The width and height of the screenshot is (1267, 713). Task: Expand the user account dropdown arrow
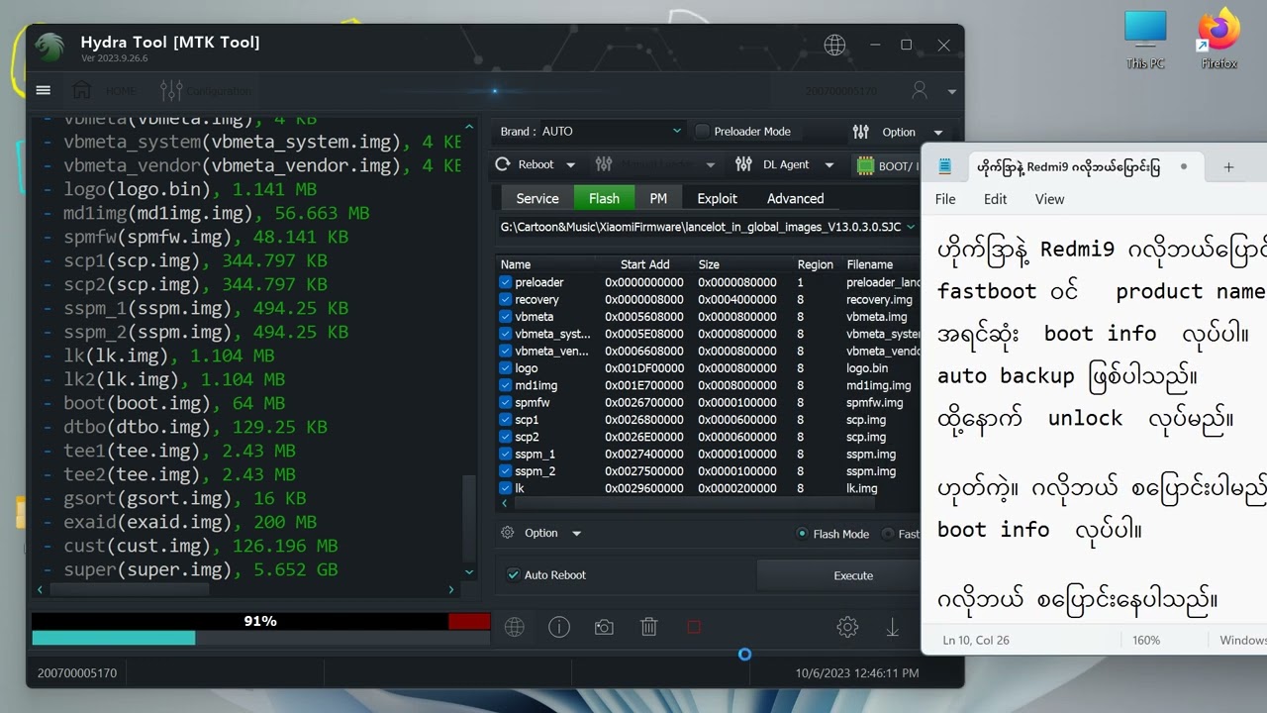point(951,91)
